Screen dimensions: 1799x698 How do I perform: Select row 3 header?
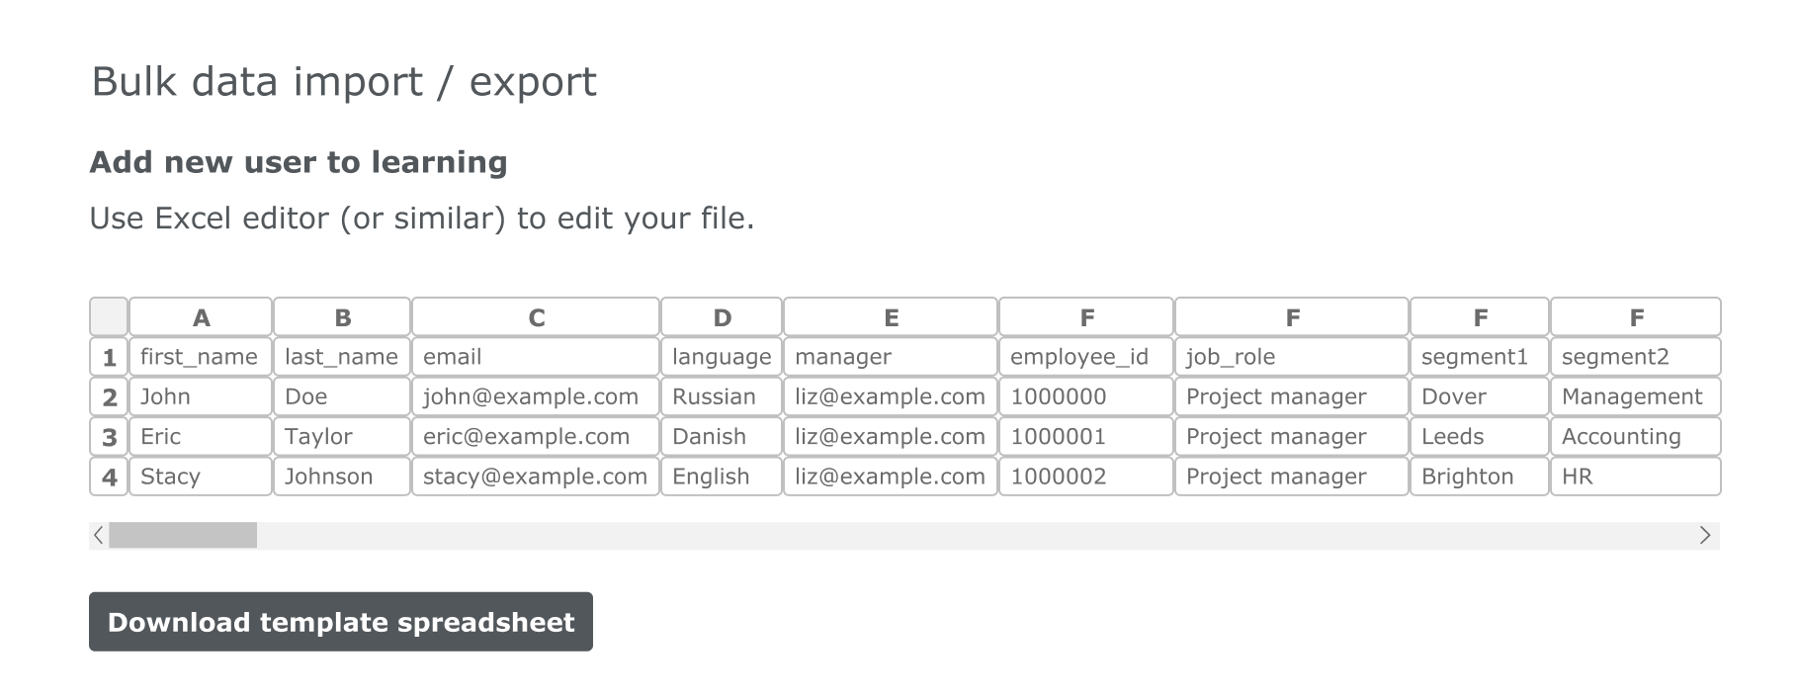[109, 437]
